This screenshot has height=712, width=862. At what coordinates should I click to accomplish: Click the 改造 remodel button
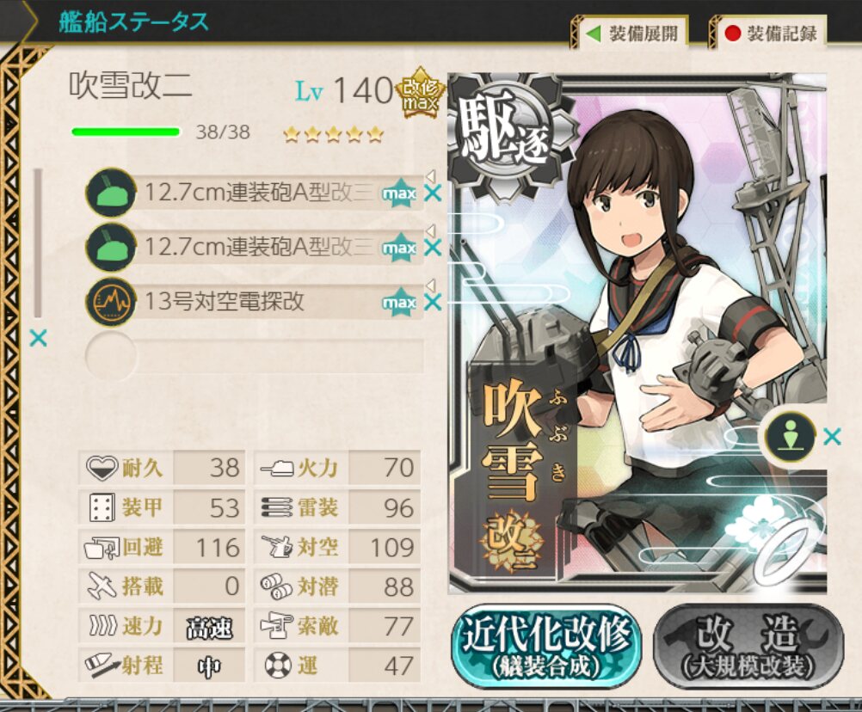tap(748, 646)
